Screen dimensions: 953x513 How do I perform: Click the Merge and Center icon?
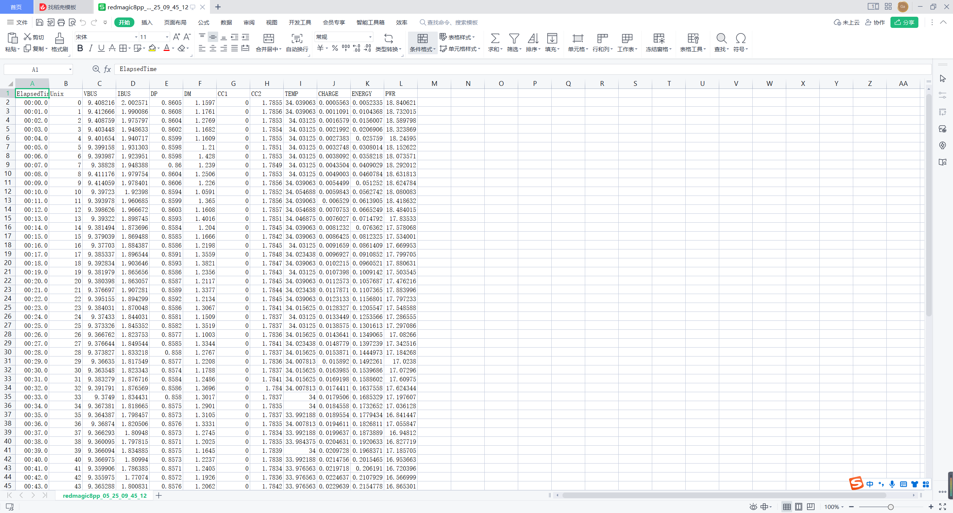(268, 39)
